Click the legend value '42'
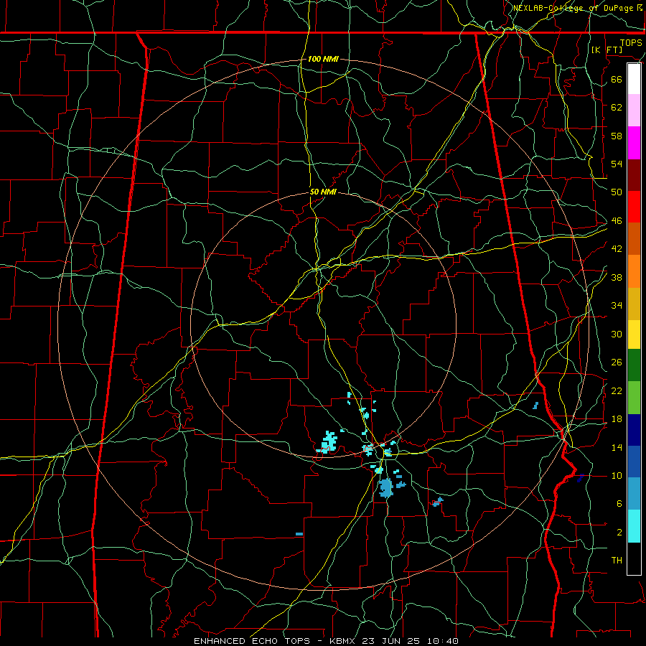The height and width of the screenshot is (646, 646). pyautogui.click(x=617, y=249)
